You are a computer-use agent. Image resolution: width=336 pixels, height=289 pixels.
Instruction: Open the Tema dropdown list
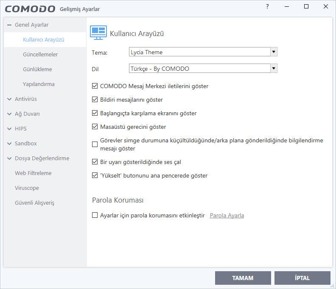pos(274,52)
